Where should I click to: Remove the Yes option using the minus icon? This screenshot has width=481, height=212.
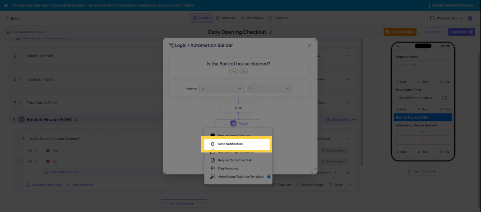30,150
